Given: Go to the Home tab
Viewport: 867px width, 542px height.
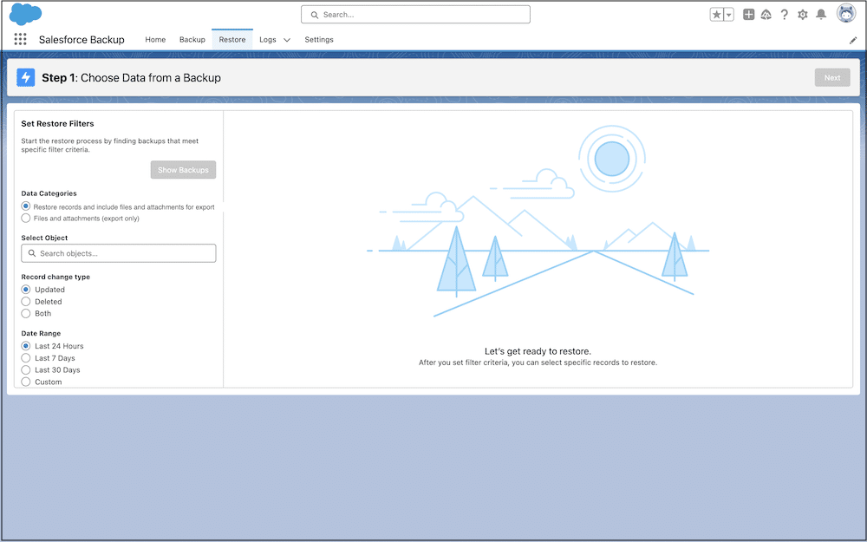Looking at the screenshot, I should [x=155, y=40].
